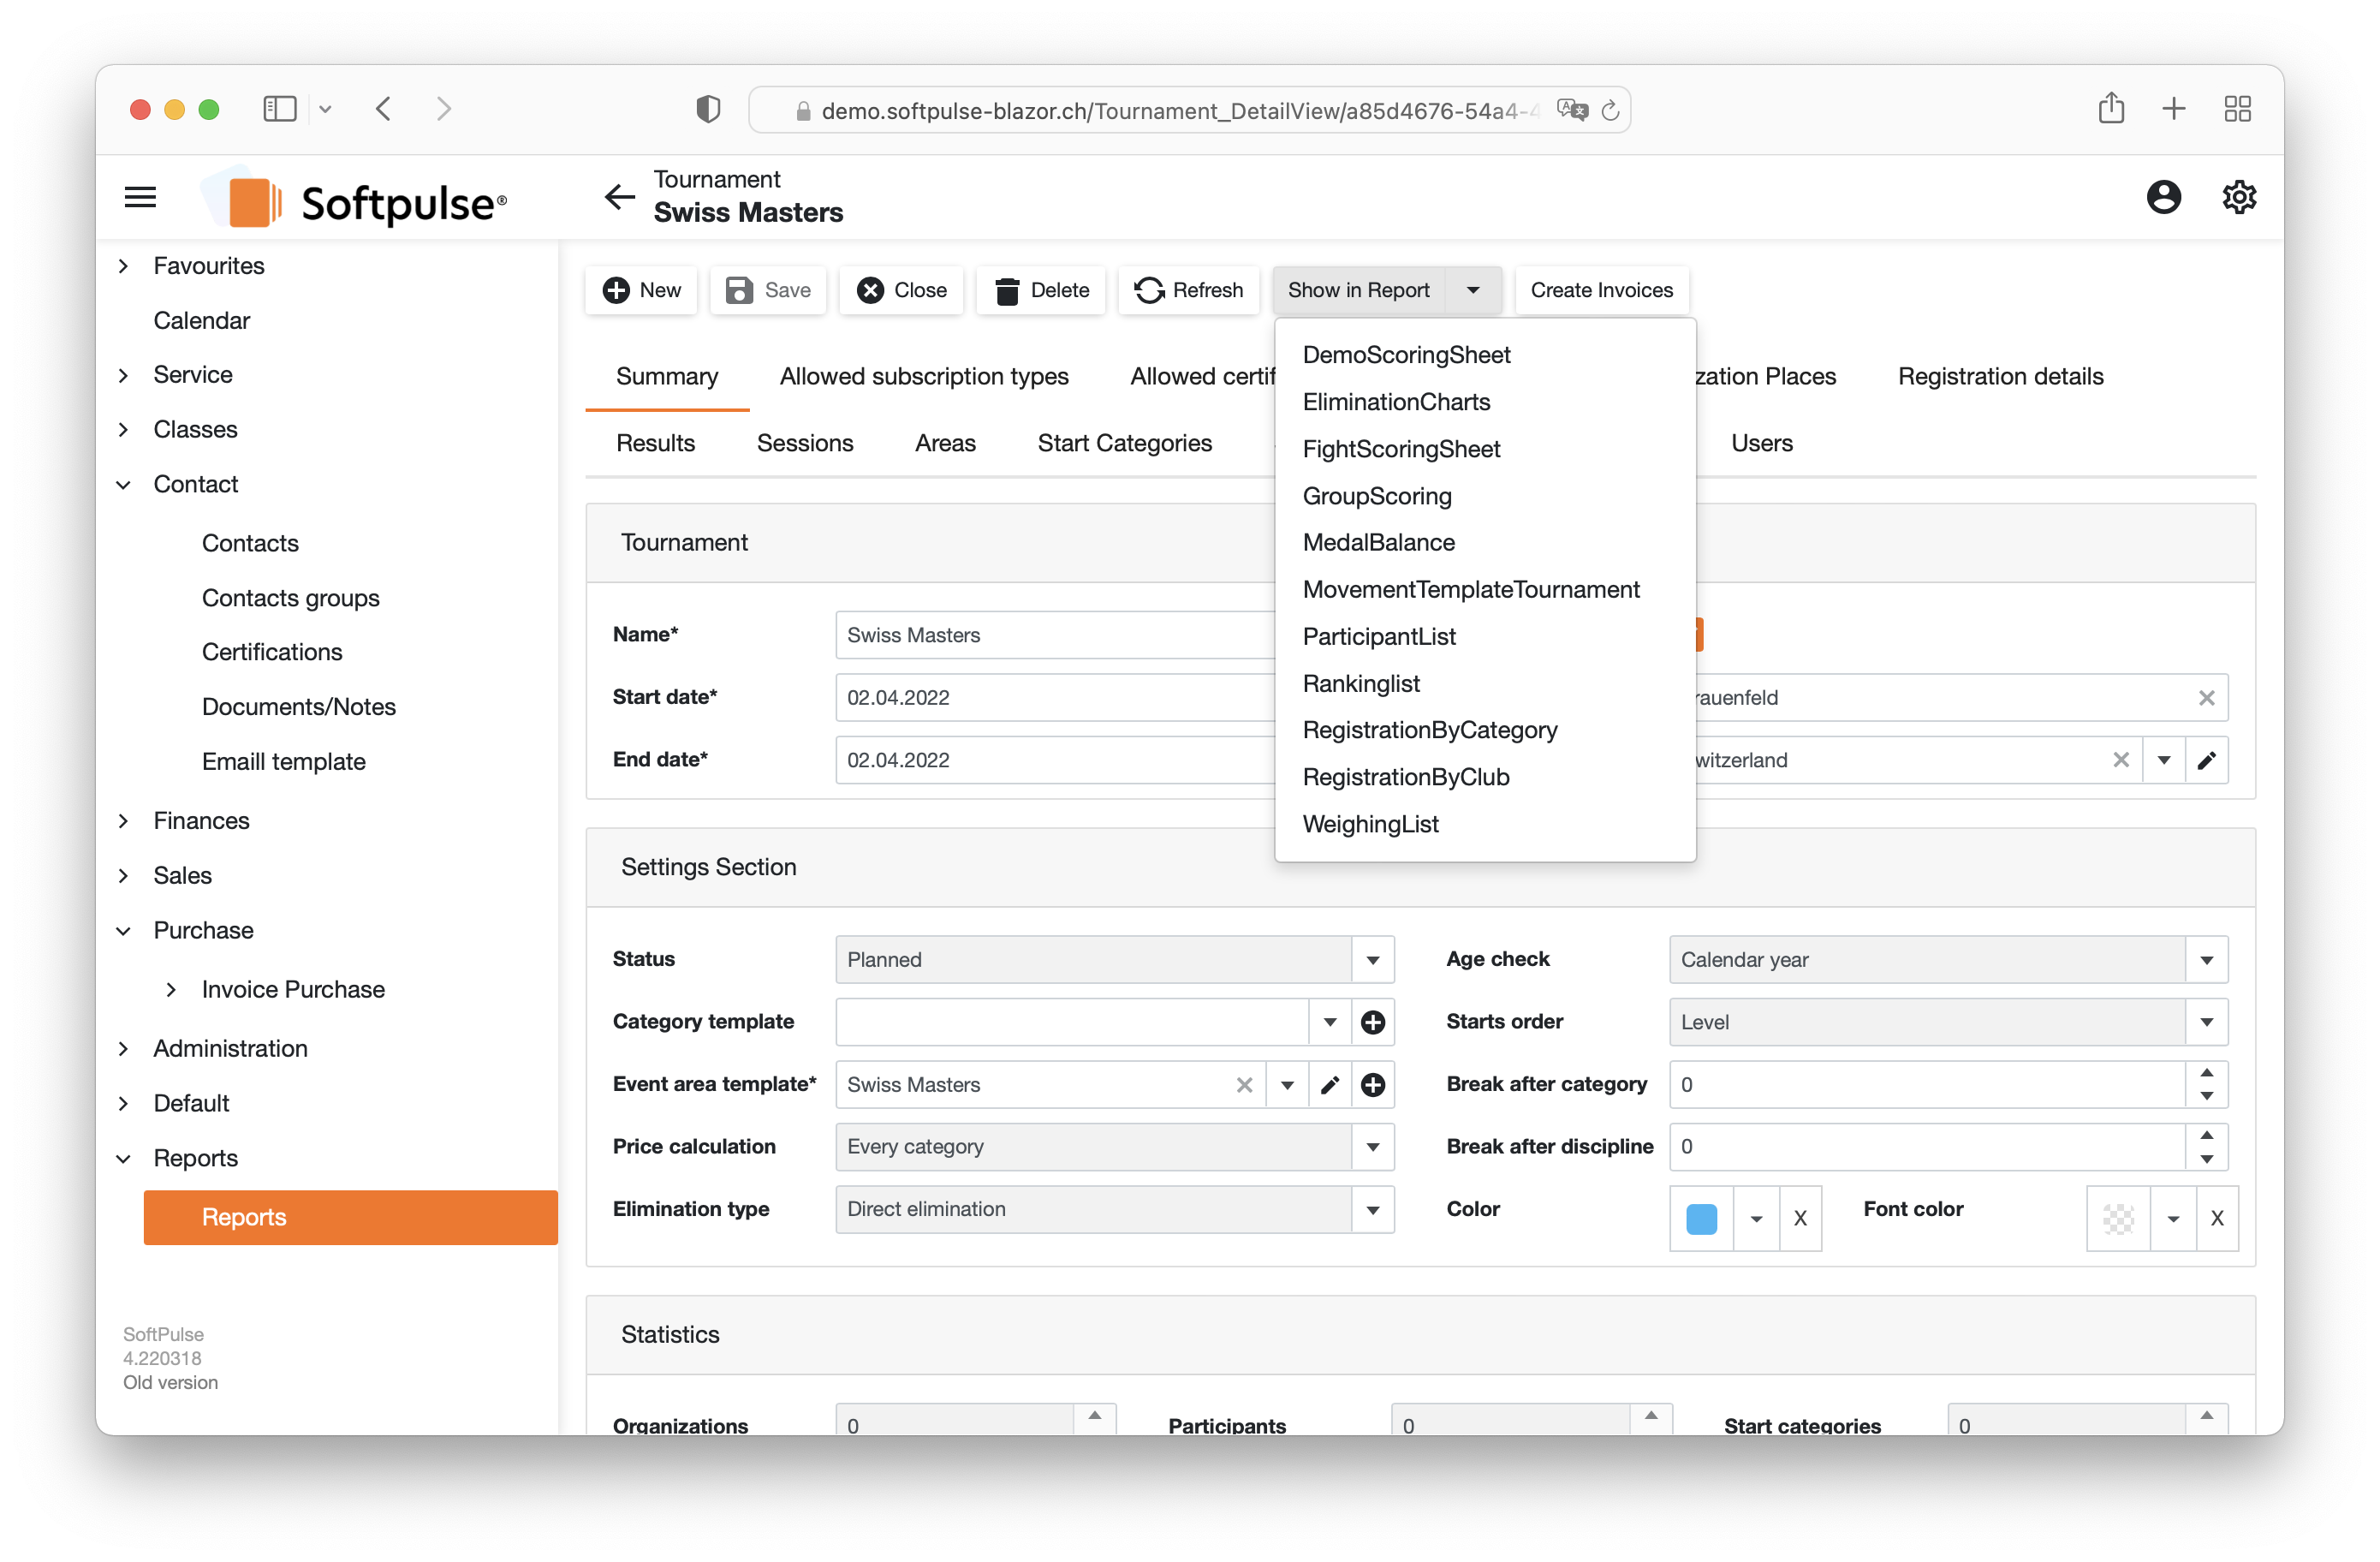Switch to the Sessions tab

coord(804,443)
